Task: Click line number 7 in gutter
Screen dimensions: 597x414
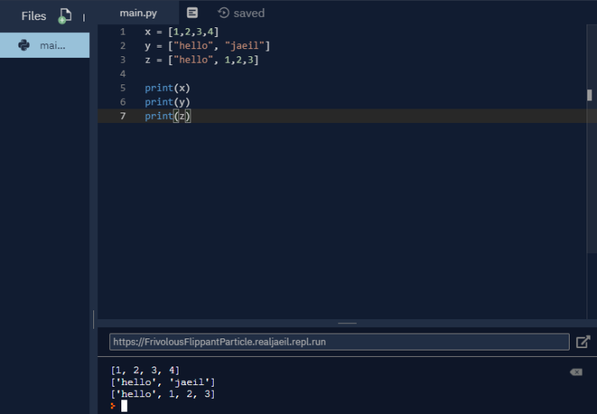Action: 123,116
